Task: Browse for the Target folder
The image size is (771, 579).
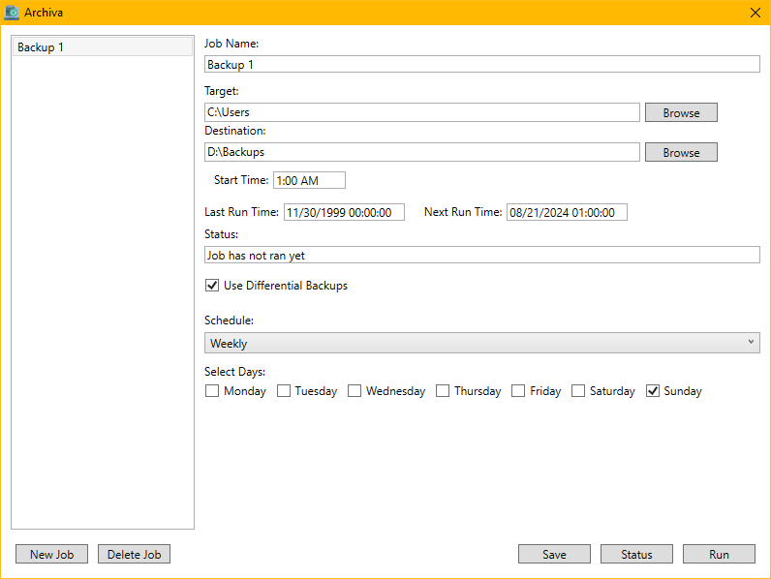Action: [x=681, y=112]
